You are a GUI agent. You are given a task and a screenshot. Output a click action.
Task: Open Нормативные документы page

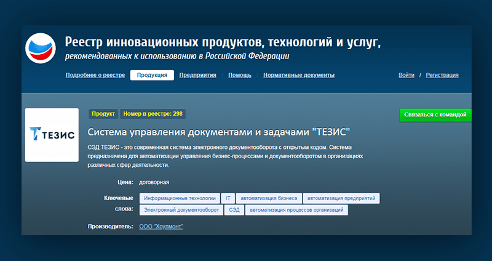point(299,75)
